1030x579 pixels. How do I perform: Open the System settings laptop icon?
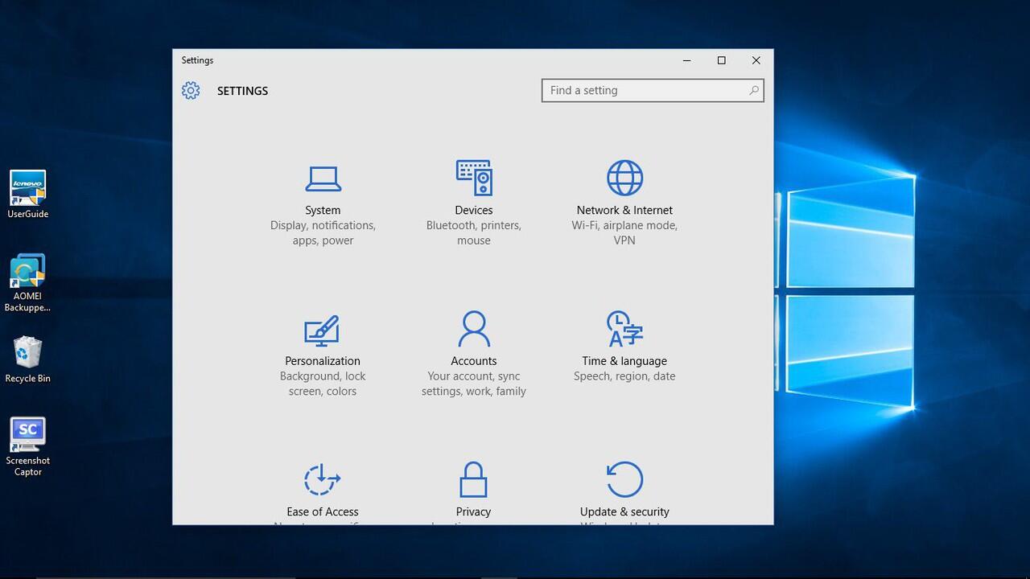[x=323, y=179]
